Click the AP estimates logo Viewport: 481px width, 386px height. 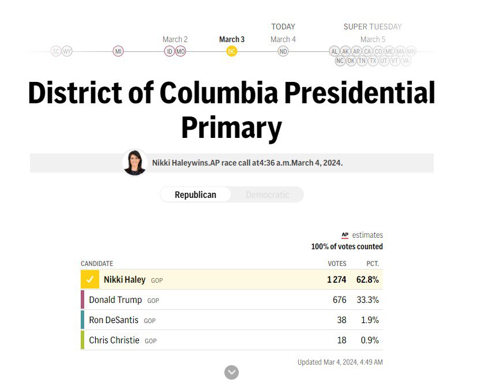pyautogui.click(x=345, y=235)
